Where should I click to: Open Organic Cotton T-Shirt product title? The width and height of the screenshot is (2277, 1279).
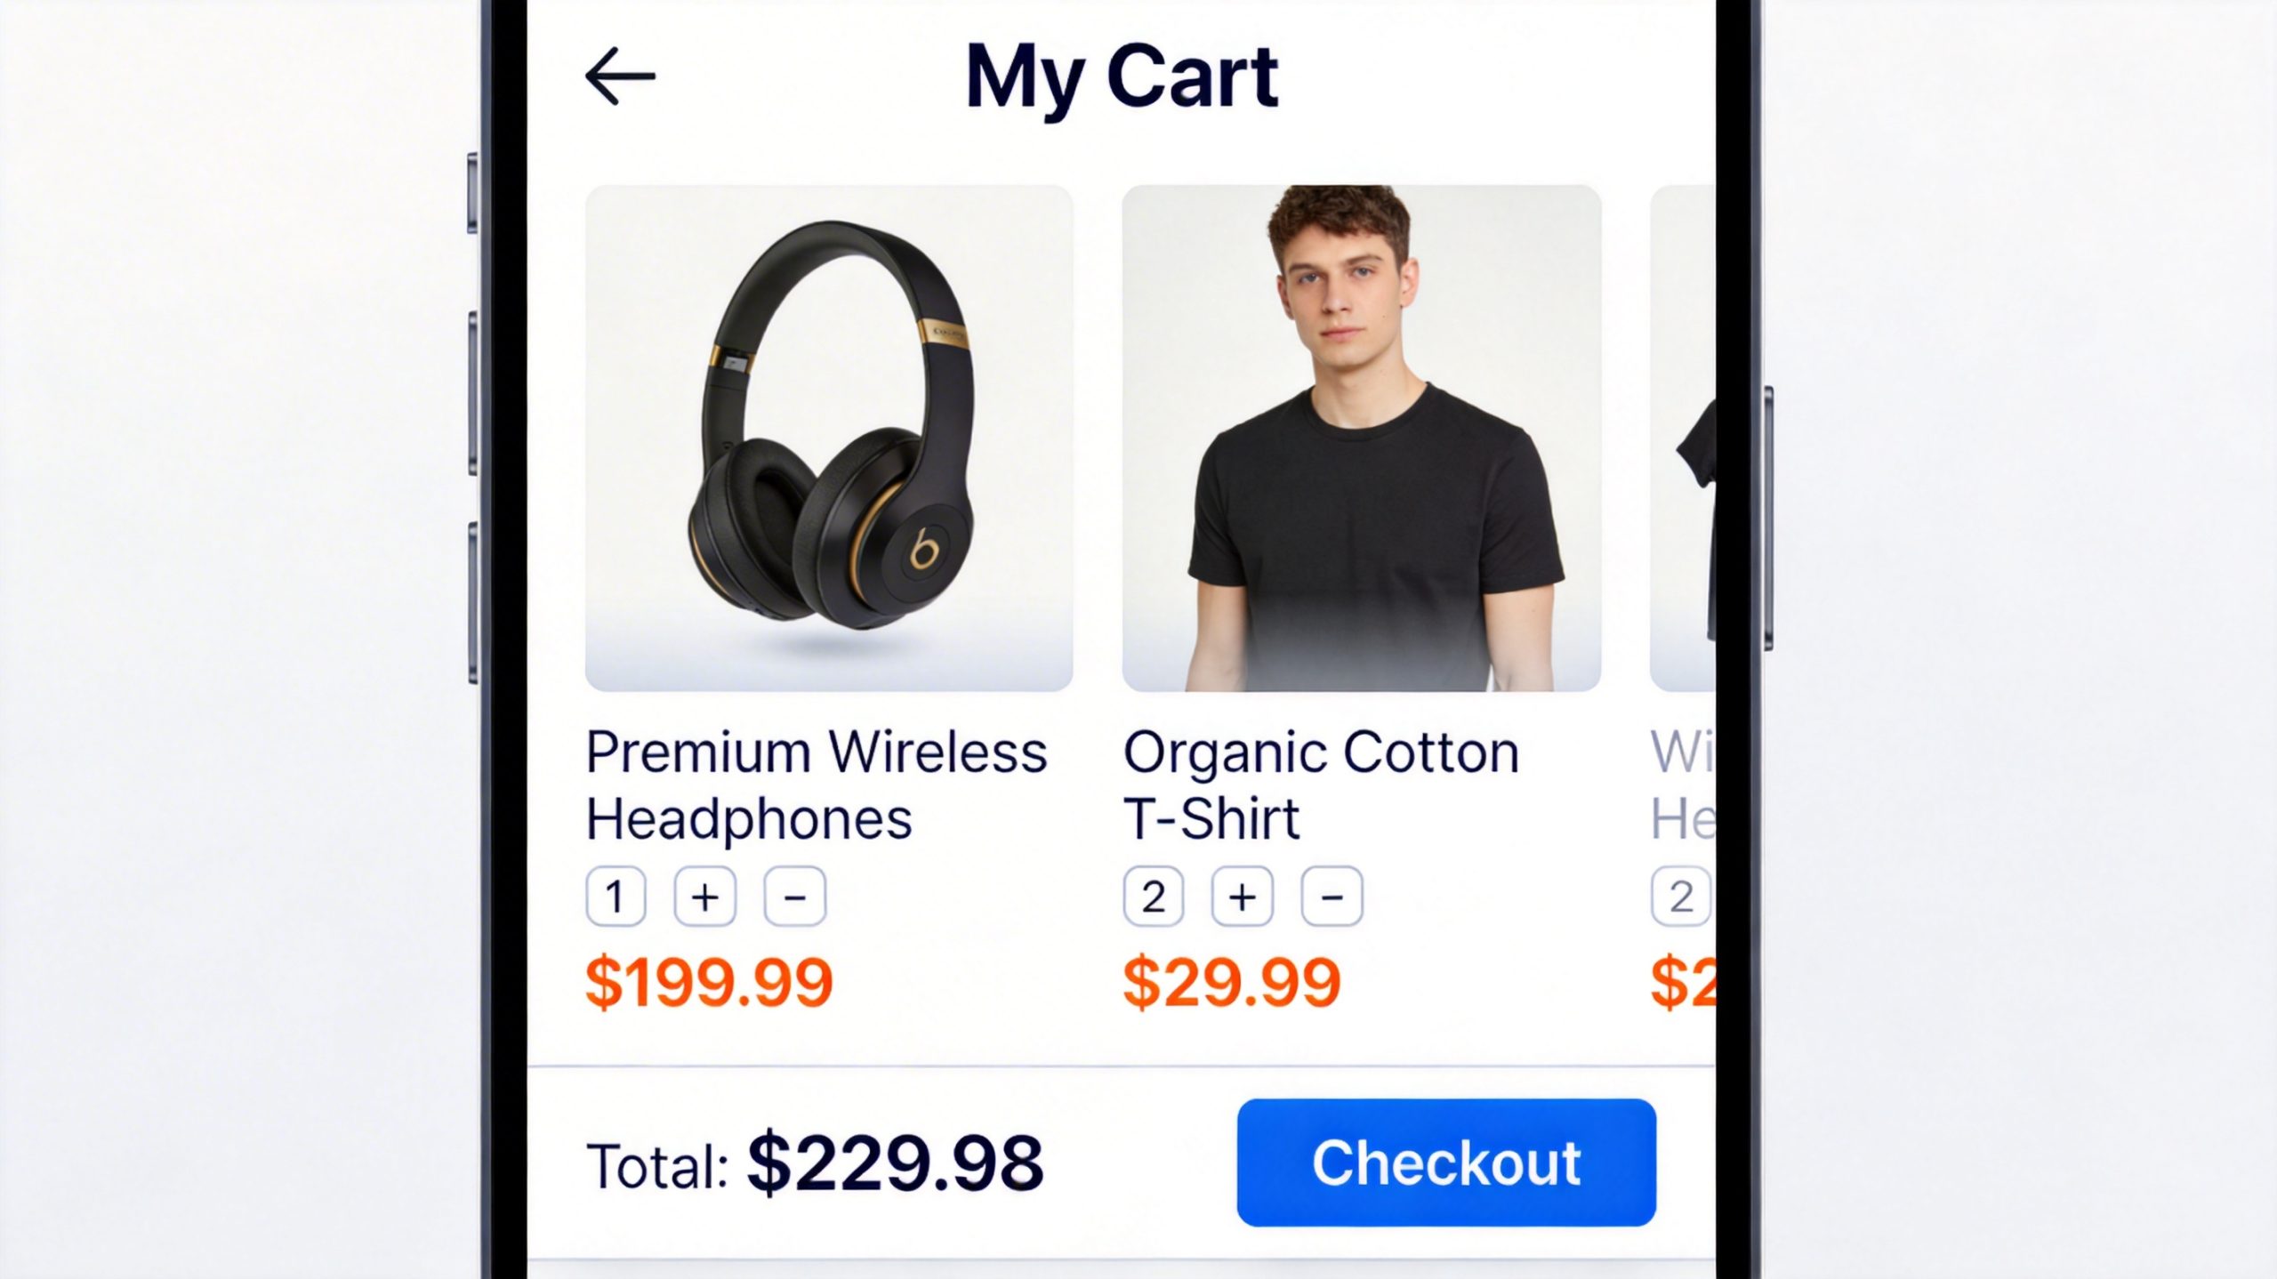(1321, 785)
